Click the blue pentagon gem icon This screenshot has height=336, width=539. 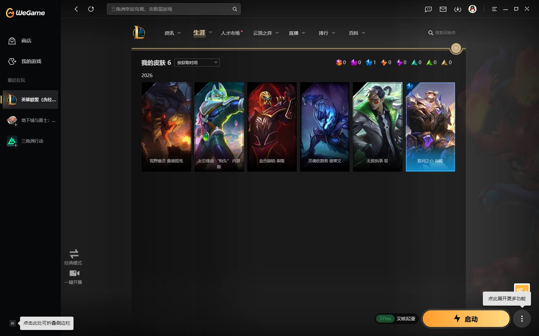click(369, 62)
